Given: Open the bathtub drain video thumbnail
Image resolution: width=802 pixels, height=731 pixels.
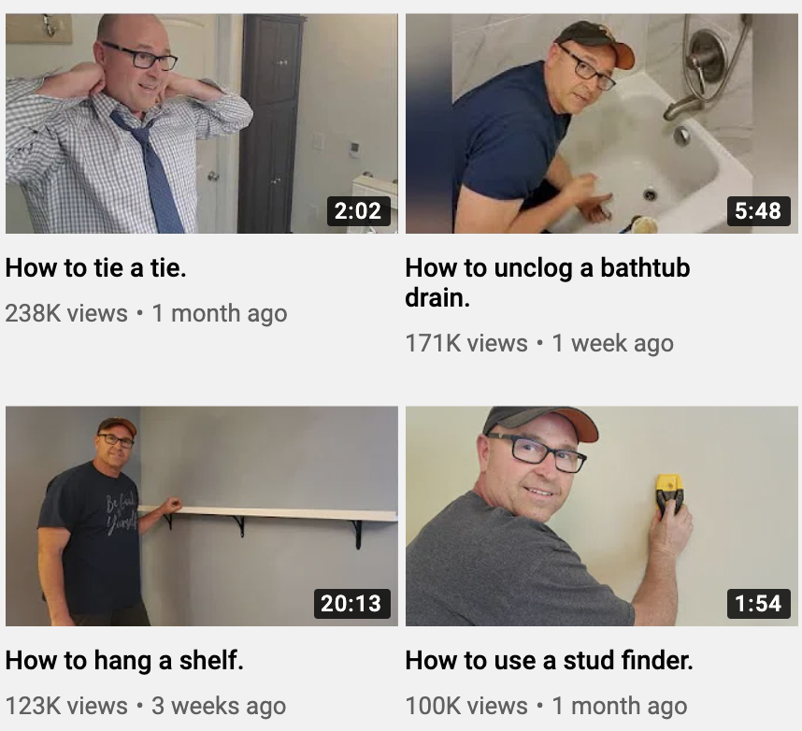Looking at the screenshot, I should [602, 123].
